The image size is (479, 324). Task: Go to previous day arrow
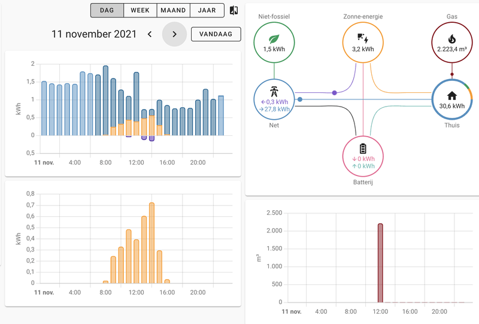[x=150, y=34]
